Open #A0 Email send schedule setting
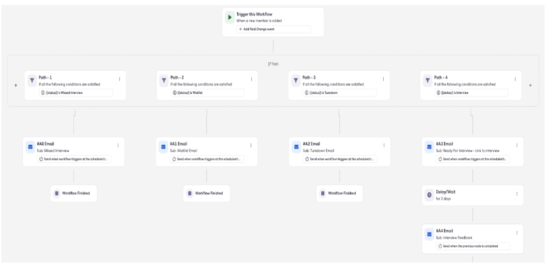Screen dimensions: 547x263 tap(74, 159)
